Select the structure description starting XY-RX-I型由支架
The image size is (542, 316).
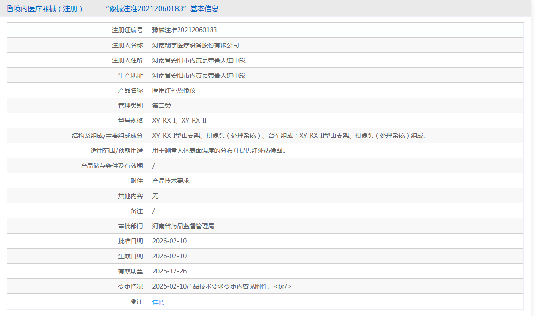[x=290, y=136]
